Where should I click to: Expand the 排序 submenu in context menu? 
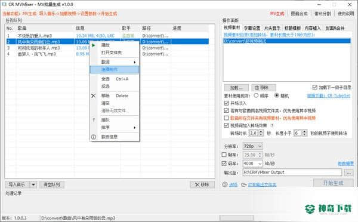pyautogui.click(x=115, y=128)
